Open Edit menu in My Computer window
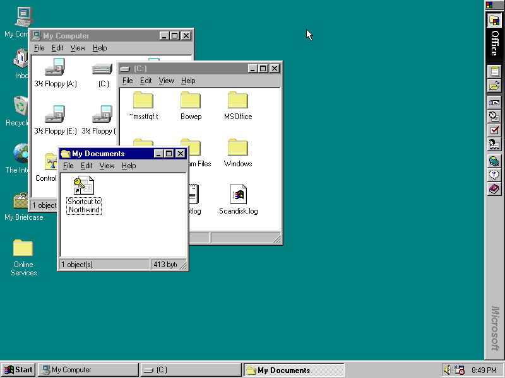 click(x=57, y=48)
